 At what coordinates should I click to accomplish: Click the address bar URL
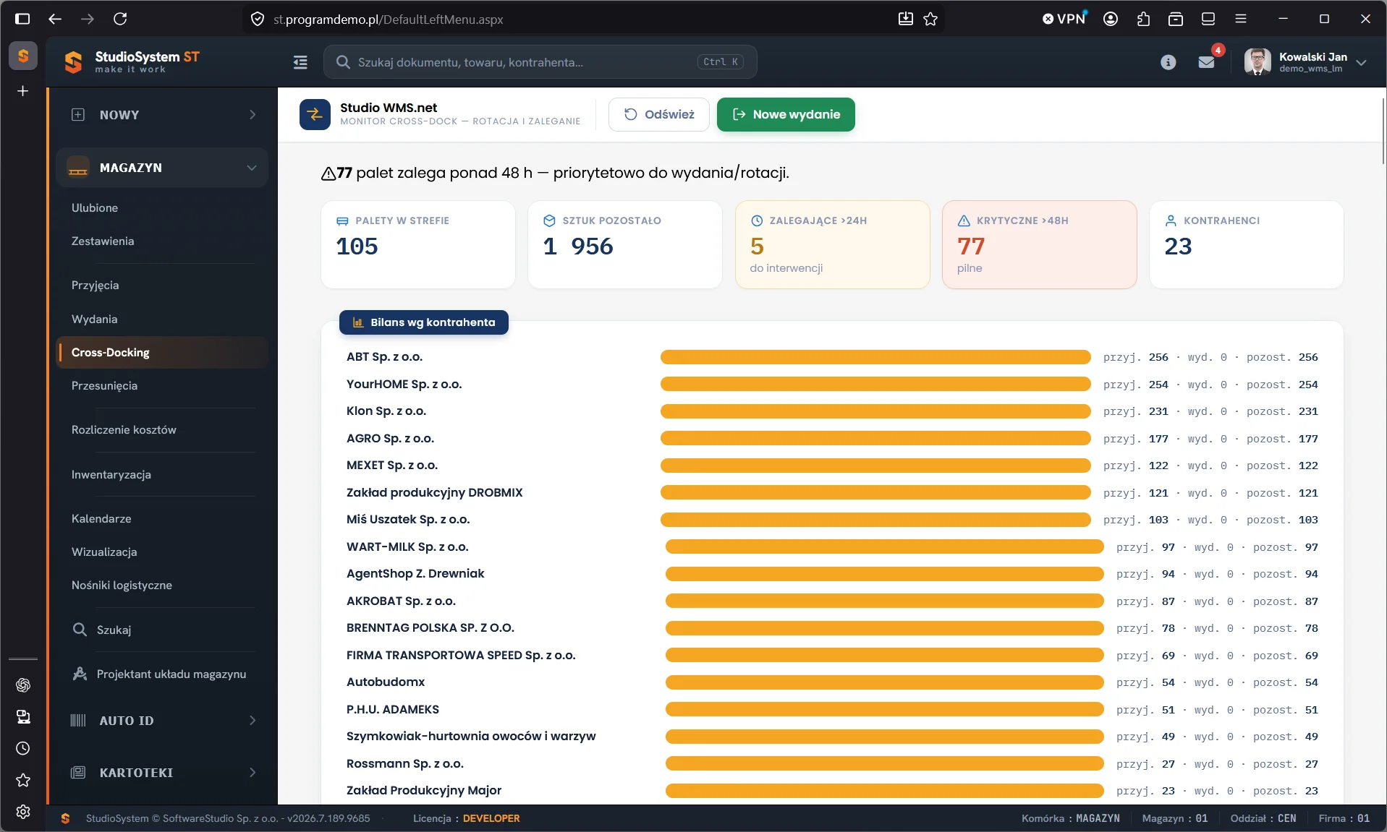388,20
